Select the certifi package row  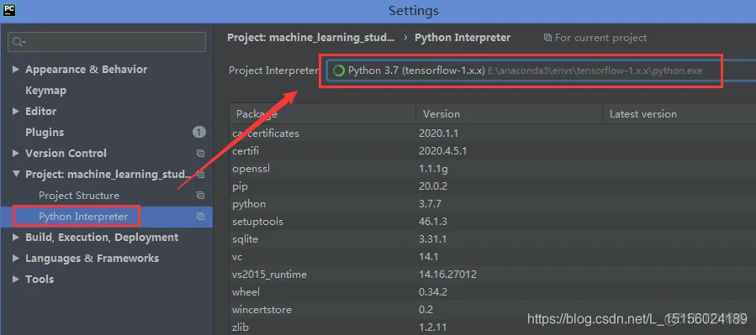click(492, 151)
